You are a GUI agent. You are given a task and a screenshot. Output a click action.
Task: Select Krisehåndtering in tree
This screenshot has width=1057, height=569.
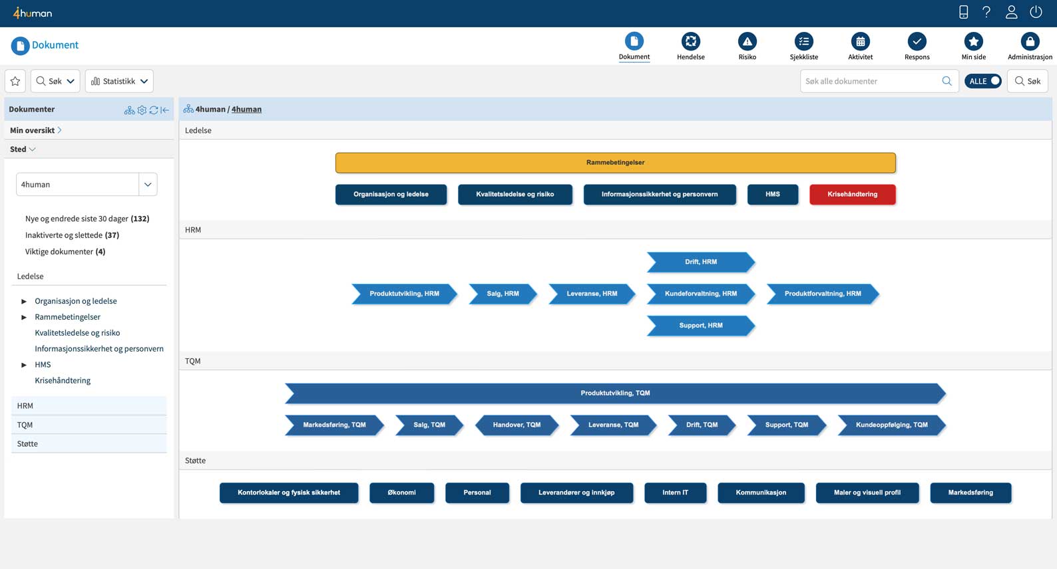point(63,381)
